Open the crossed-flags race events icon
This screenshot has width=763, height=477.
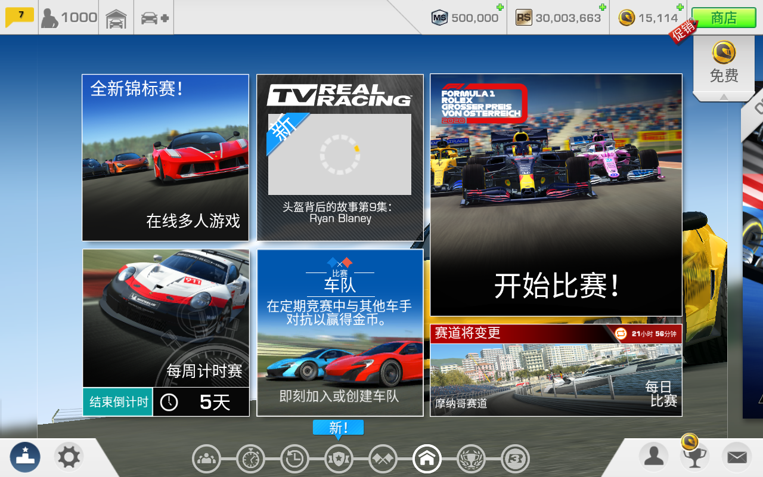[383, 459]
